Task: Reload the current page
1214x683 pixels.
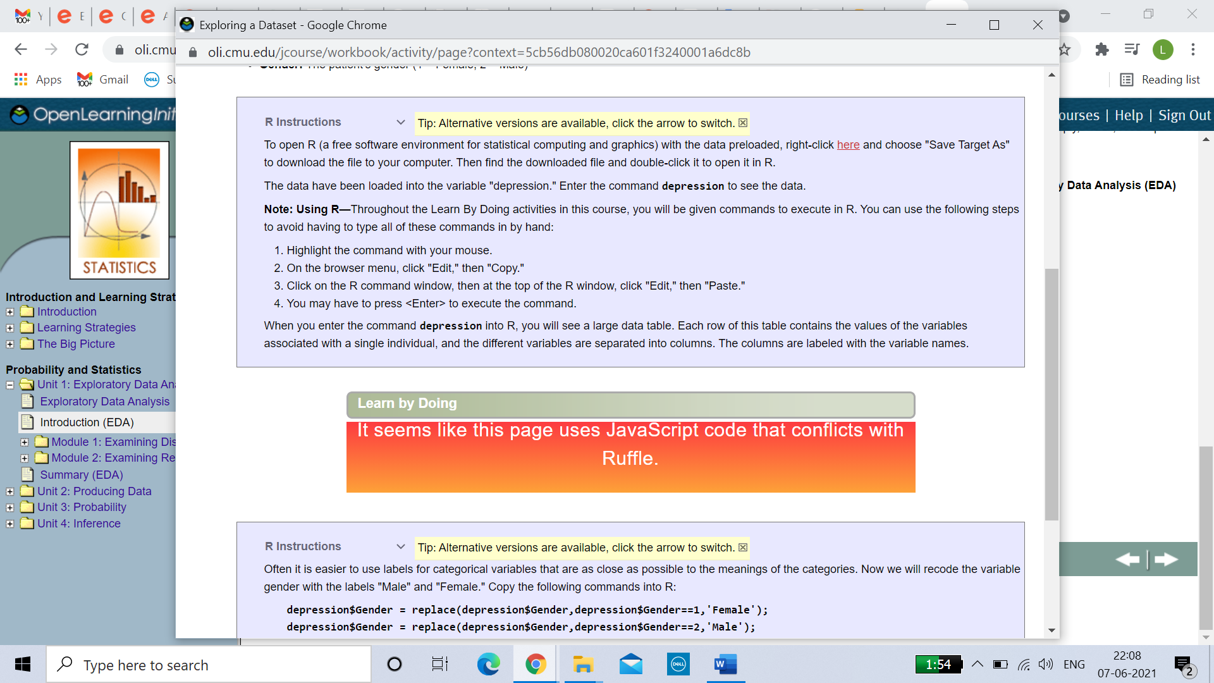Action: pyautogui.click(x=82, y=49)
